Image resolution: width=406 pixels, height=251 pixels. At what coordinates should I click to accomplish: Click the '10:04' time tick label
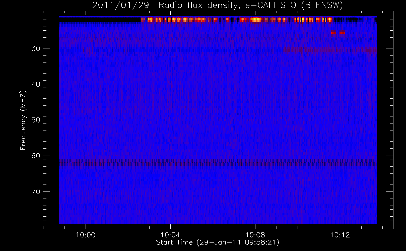(x=170, y=235)
